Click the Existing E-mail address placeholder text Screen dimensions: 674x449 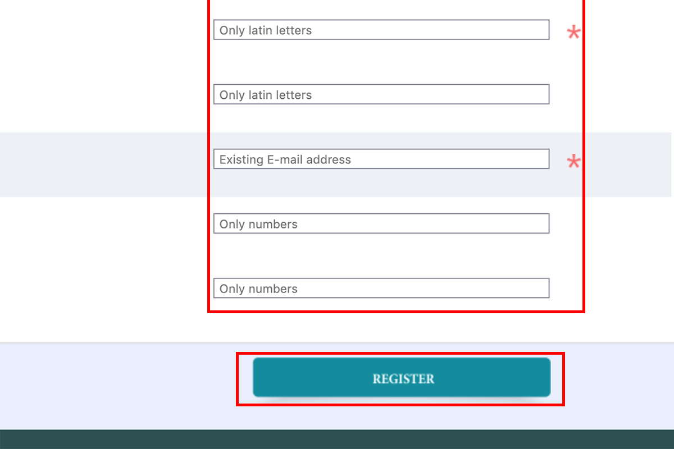(285, 159)
